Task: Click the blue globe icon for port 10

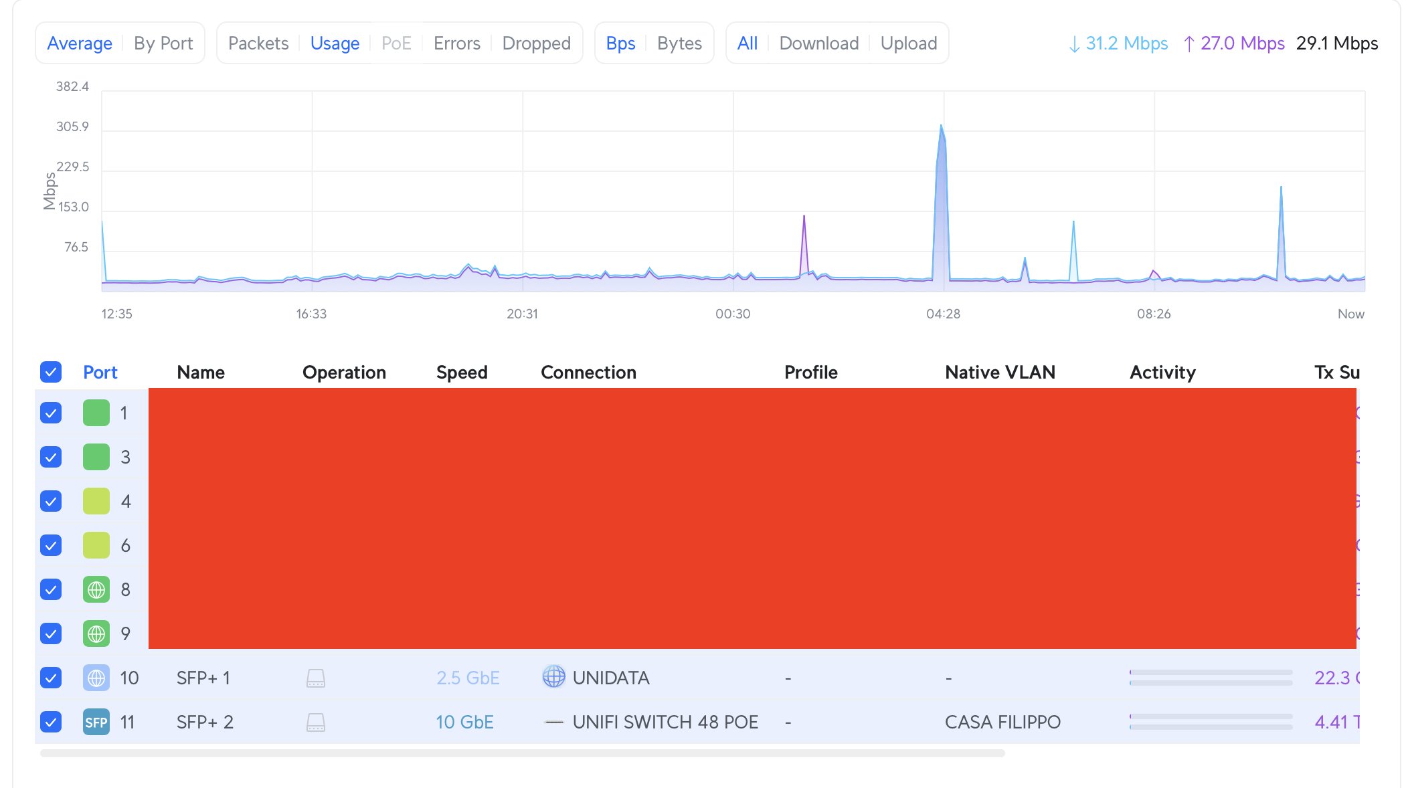Action: point(96,678)
